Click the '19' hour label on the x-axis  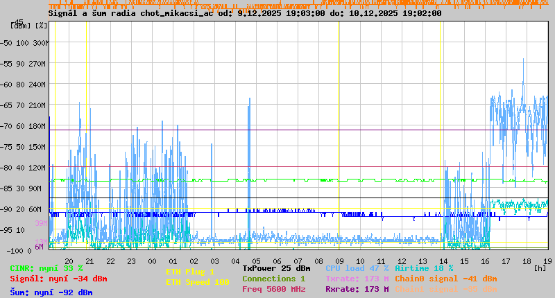pyautogui.click(x=547, y=261)
